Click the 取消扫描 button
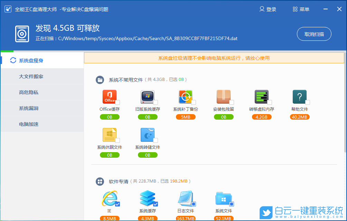The height and width of the screenshot is (221, 347). coord(313,34)
